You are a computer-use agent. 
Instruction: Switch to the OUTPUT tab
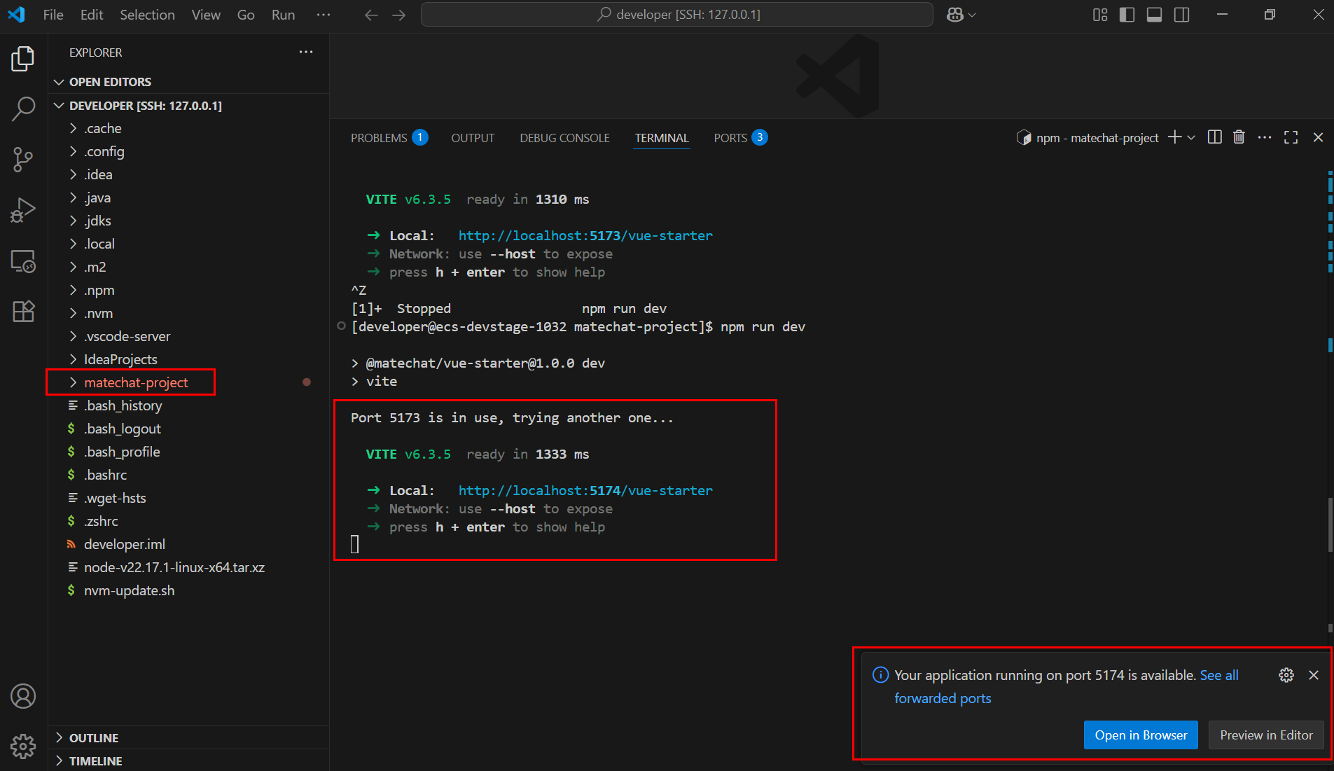click(473, 138)
